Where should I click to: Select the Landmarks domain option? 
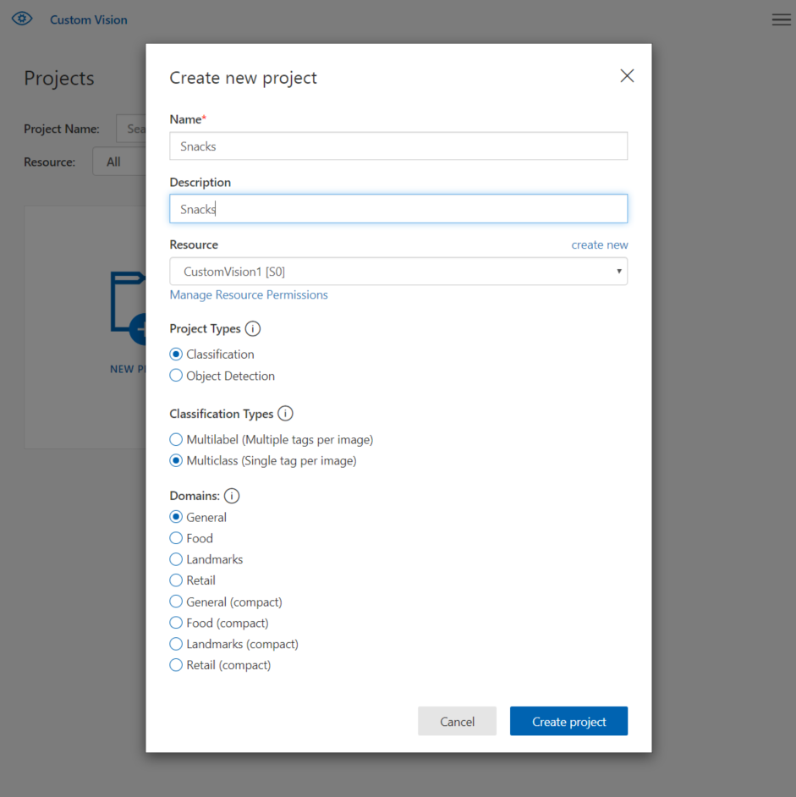[x=176, y=559]
